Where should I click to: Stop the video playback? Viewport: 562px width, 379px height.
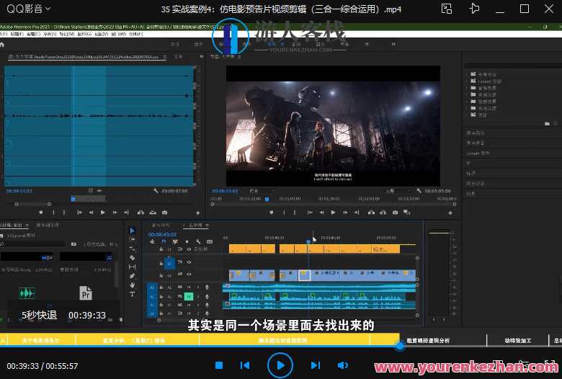tap(219, 365)
